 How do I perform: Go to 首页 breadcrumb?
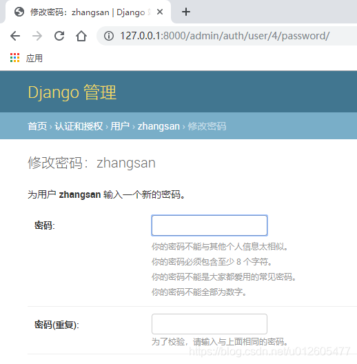tap(37, 126)
